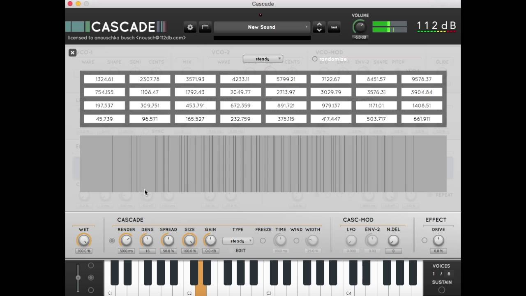526x296 pixels.
Task: Click the 0.0 % drive value field
Action: click(x=438, y=251)
